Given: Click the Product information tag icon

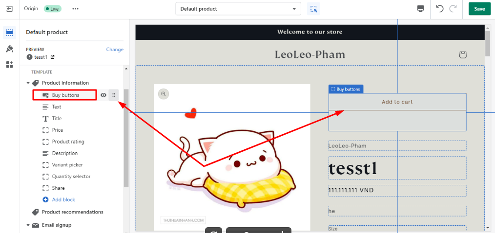Looking at the screenshot, I should 36,83.
